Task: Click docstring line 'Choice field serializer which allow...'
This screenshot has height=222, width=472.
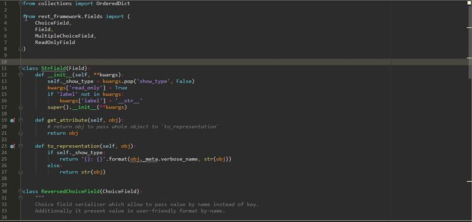Action: tap(147, 204)
